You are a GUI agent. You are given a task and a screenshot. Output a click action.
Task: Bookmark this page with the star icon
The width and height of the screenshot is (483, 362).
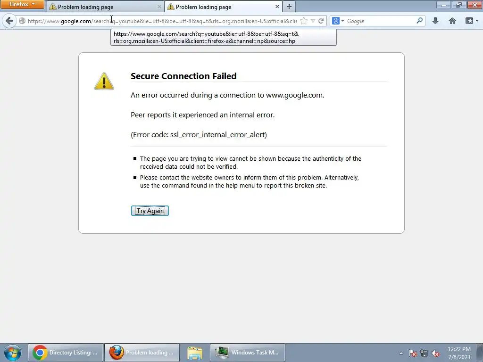pos(304,21)
